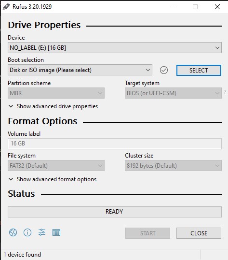This screenshot has width=228, height=260.
Task: Click the Rufus USB drive title icon
Action: 6,7
